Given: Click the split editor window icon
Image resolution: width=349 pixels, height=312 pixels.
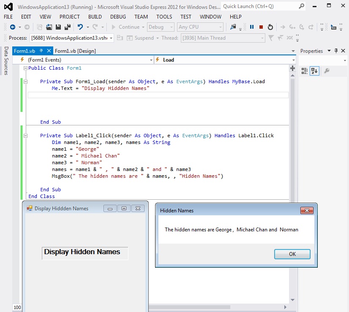Looking at the screenshot, I should coord(292,68).
